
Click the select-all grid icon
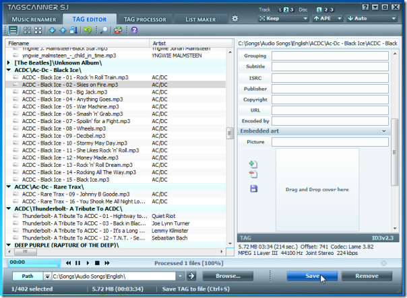(27, 30)
